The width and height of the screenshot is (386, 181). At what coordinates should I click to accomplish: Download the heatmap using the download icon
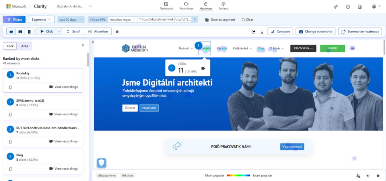pos(262,32)
